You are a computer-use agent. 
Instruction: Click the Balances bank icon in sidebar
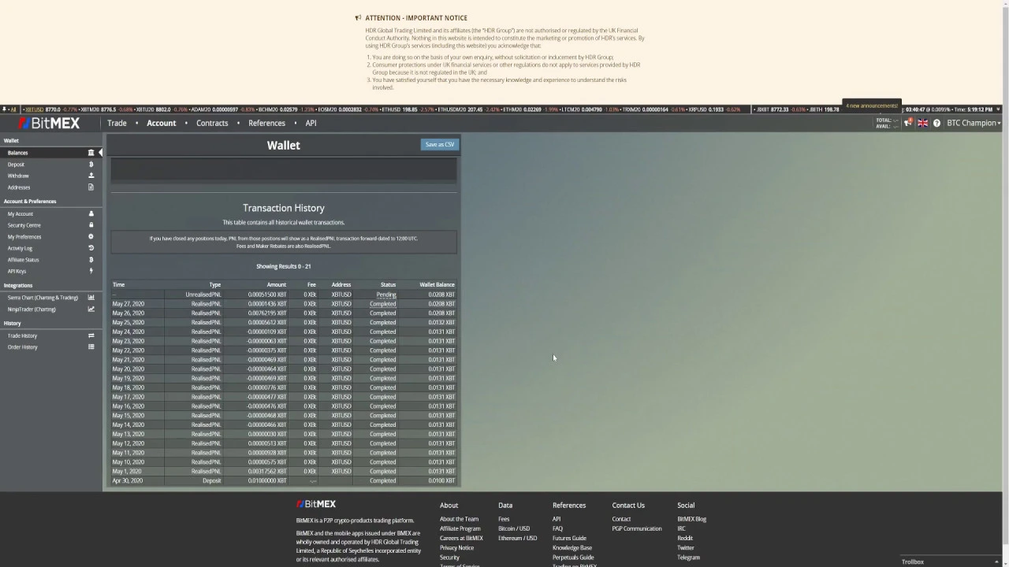pyautogui.click(x=91, y=153)
